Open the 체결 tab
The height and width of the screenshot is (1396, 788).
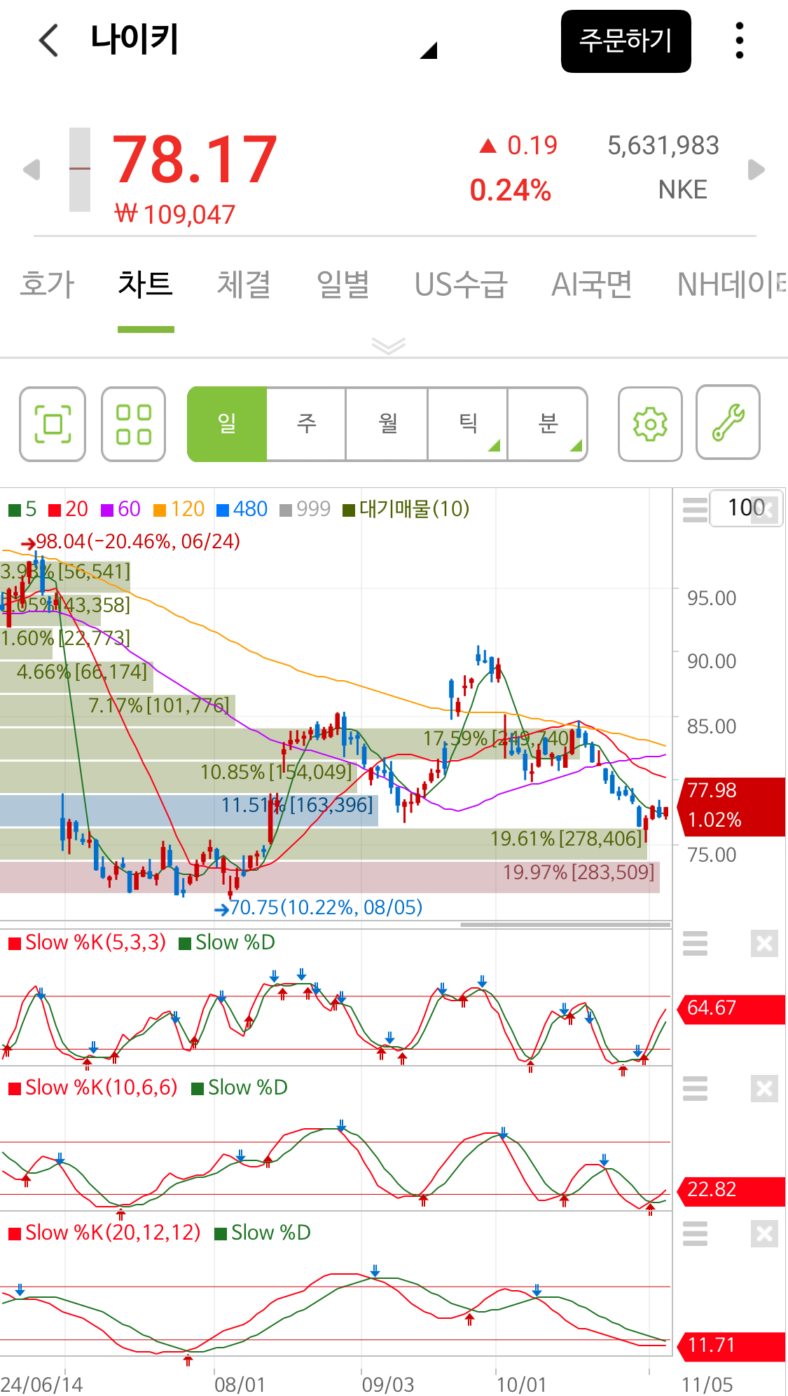pyautogui.click(x=244, y=285)
